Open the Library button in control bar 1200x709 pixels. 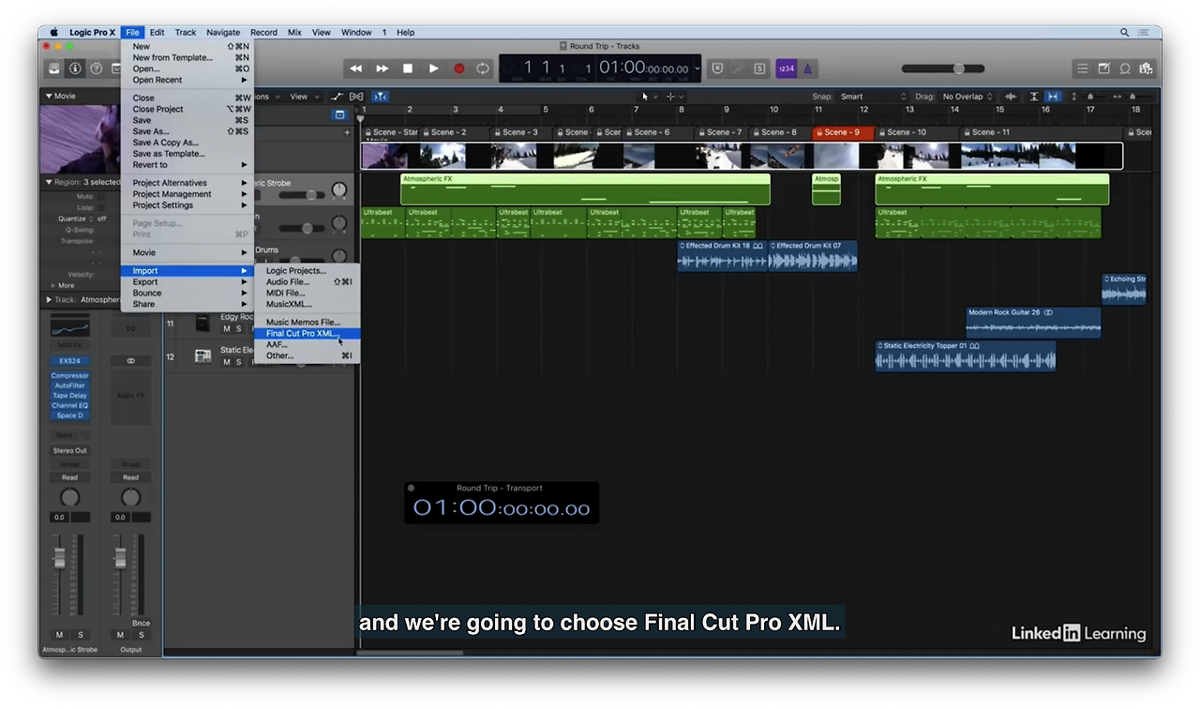click(x=54, y=68)
